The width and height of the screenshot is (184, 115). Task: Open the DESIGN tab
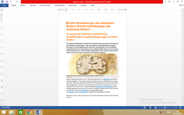pos(33,5)
